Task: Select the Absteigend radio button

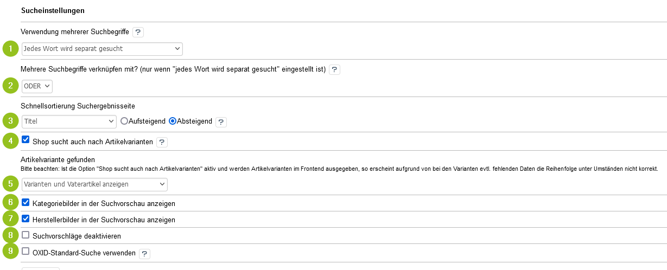Action: tap(173, 121)
